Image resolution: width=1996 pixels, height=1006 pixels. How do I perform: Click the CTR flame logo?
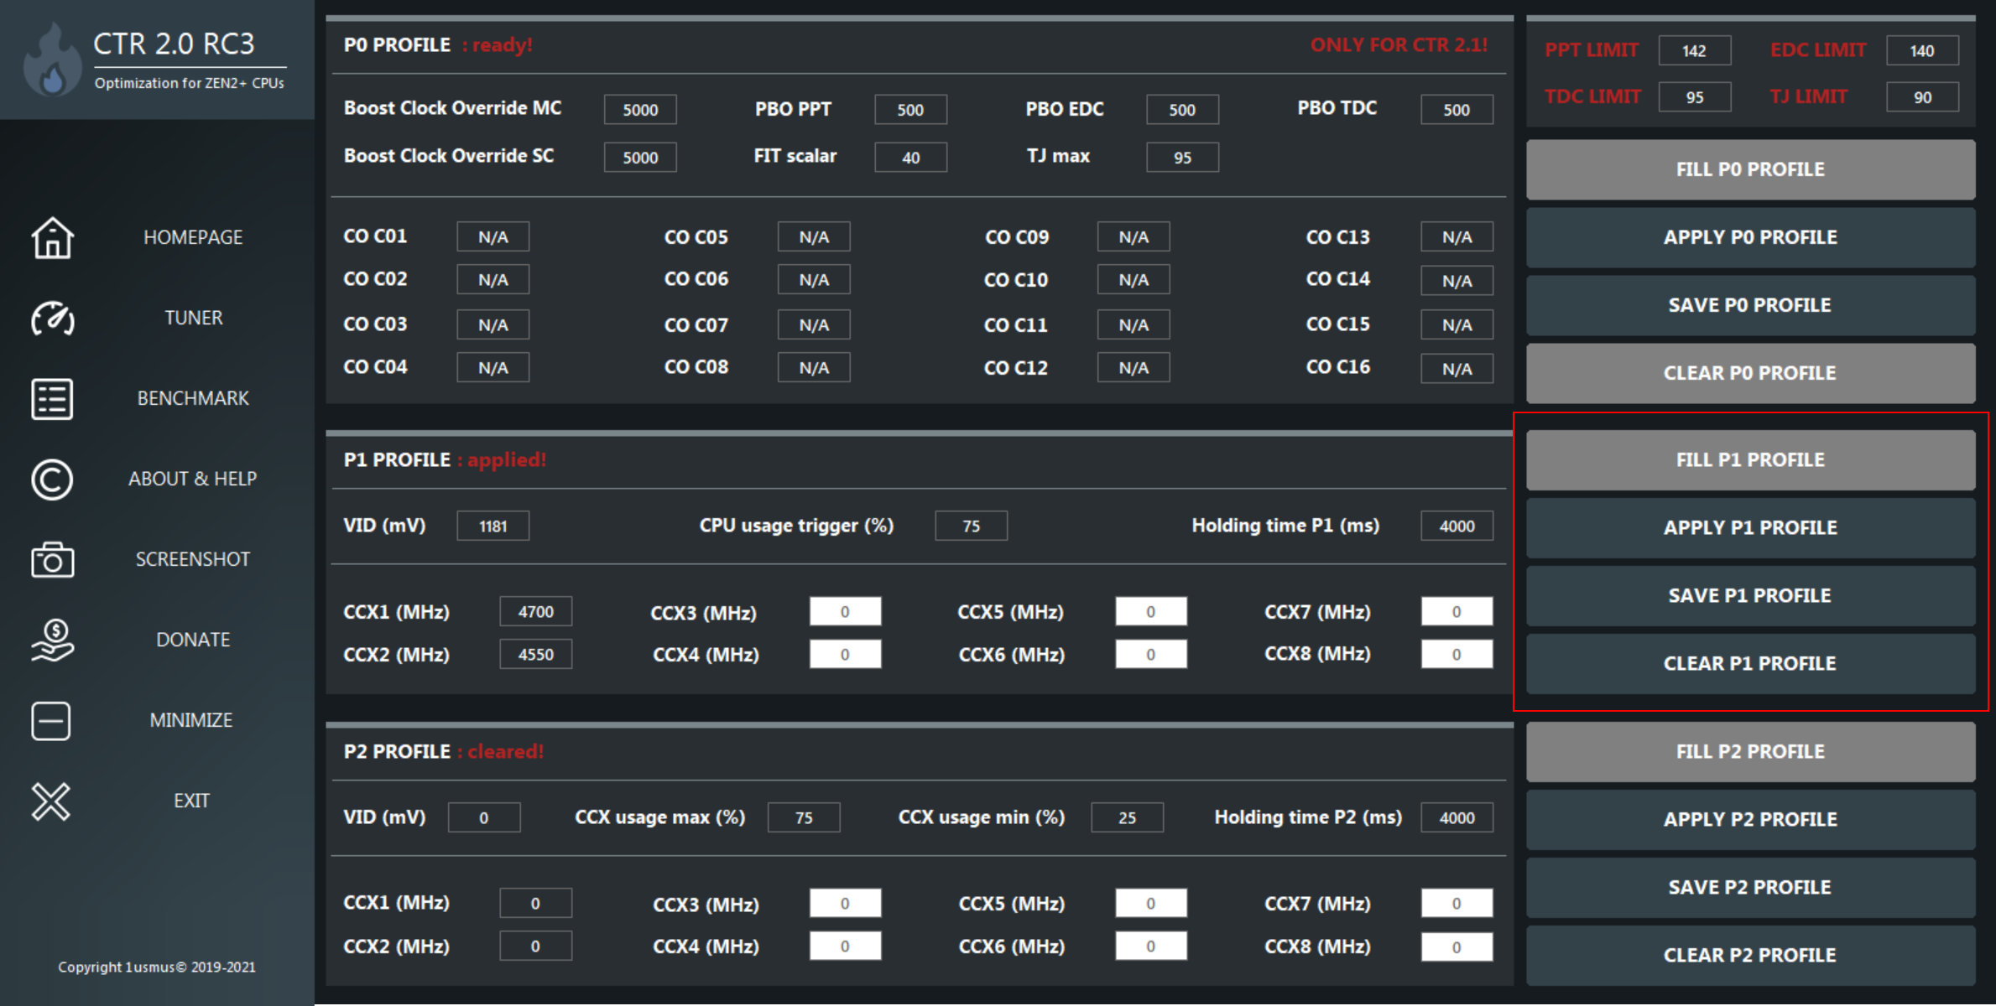(52, 60)
